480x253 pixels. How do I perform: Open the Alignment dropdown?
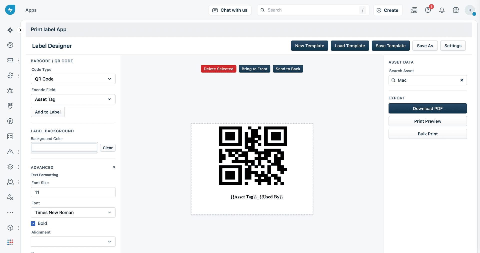point(73,242)
